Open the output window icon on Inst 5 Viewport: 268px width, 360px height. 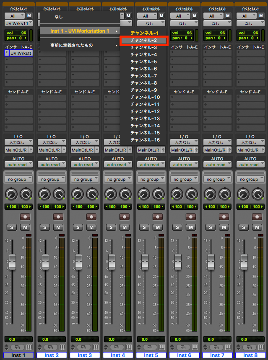click(x=150, y=347)
